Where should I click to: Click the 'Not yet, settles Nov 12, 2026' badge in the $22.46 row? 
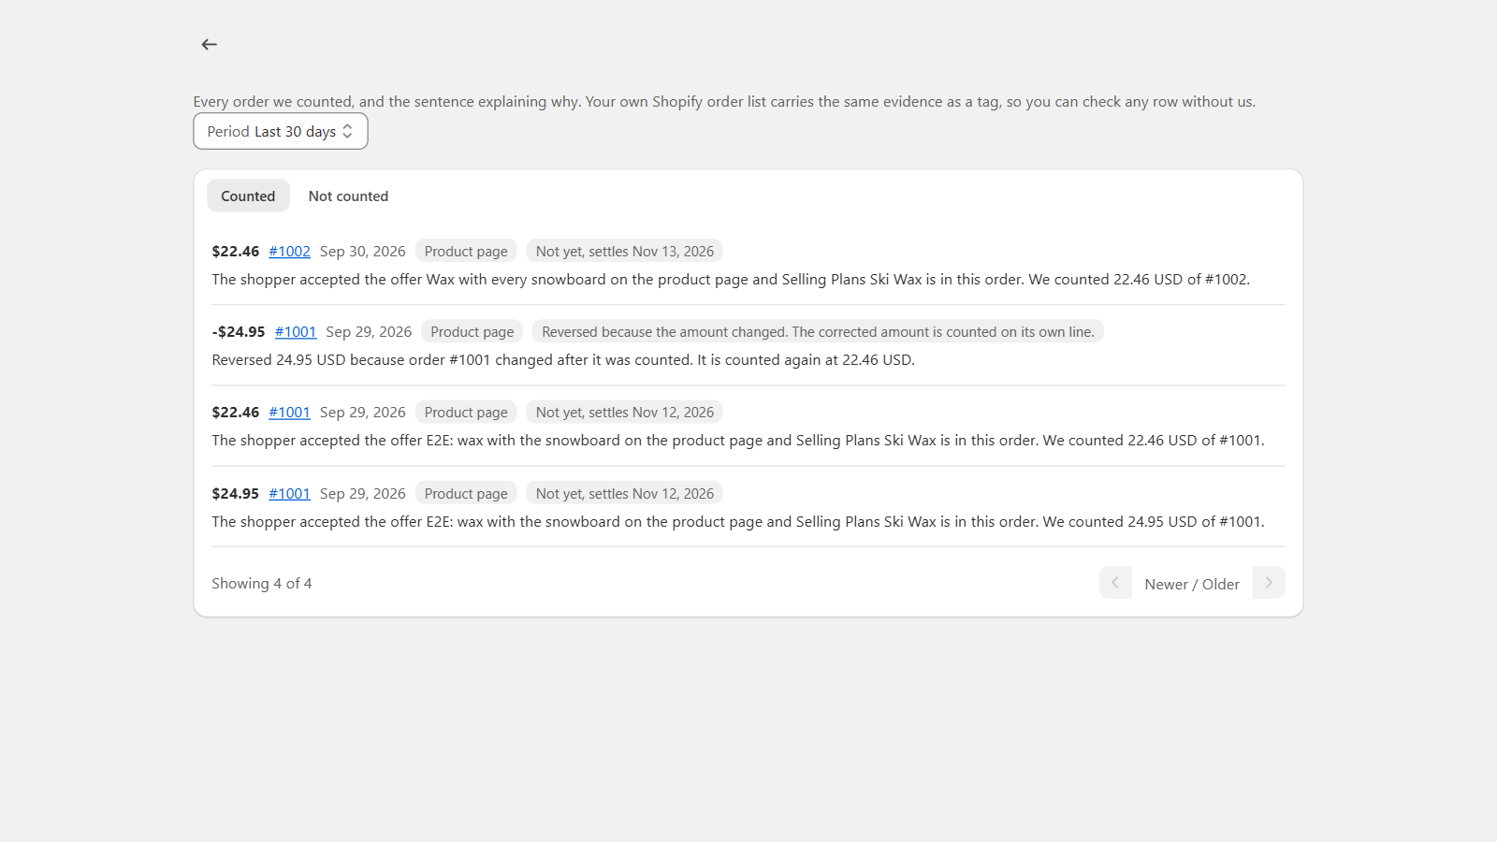tap(625, 412)
